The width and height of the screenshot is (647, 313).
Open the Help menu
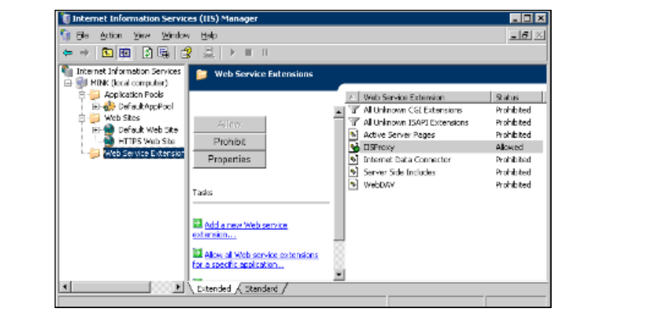coord(209,36)
